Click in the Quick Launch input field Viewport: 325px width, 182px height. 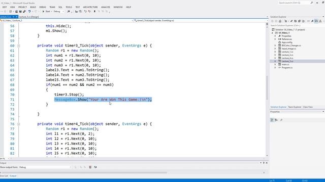[x=294, y=3]
